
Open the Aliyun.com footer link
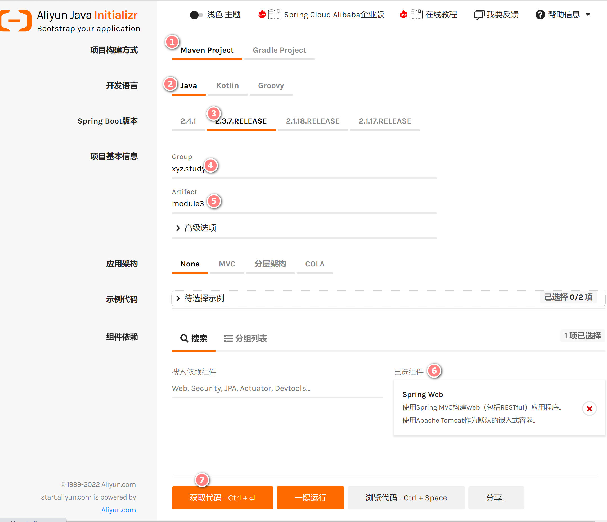coord(118,510)
